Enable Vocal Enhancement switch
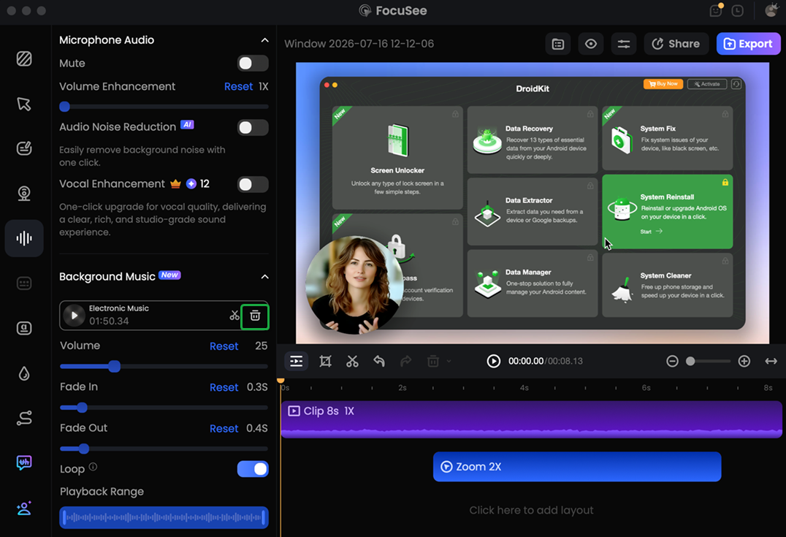This screenshot has height=537, width=786. pos(253,185)
